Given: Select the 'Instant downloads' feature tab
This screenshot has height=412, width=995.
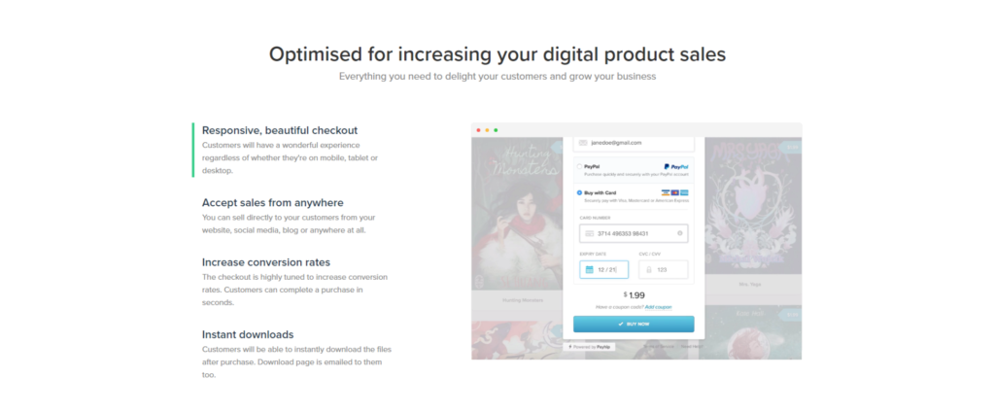Looking at the screenshot, I should (248, 334).
